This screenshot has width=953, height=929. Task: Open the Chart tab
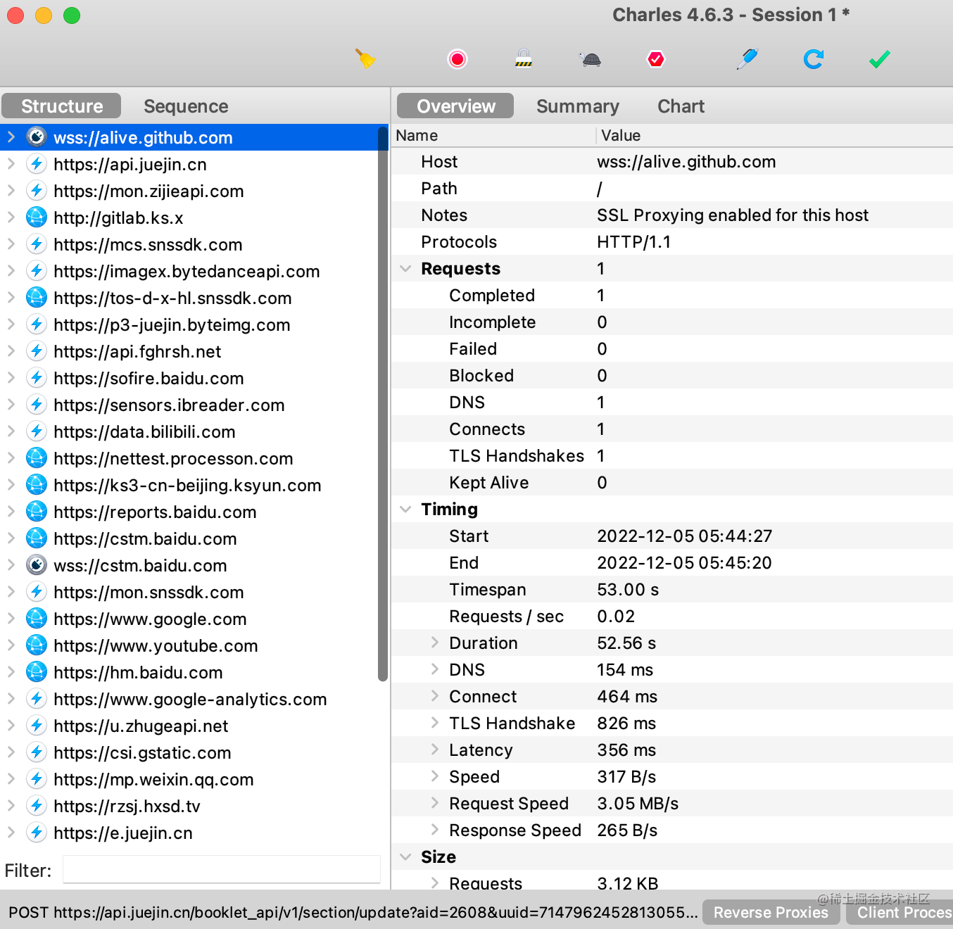[681, 106]
